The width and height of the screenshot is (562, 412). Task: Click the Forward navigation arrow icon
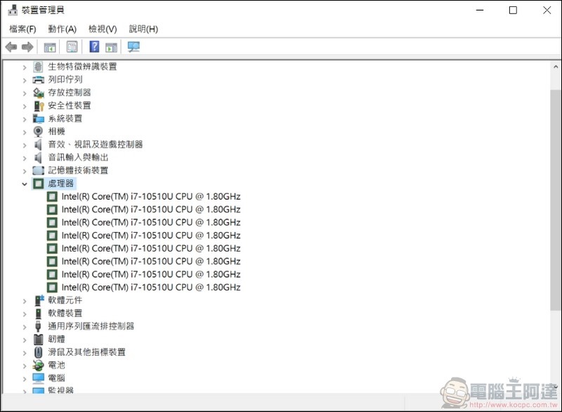tap(27, 46)
